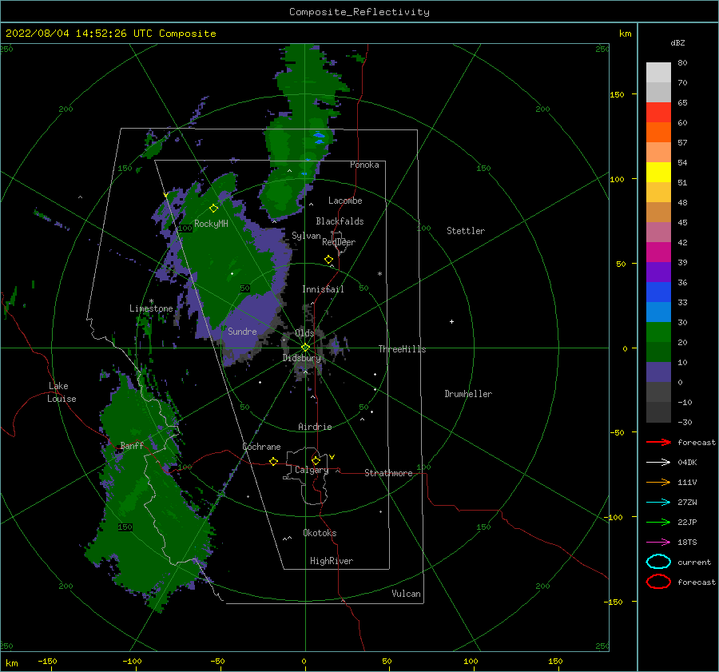Click the red 65 dBZ legend swatch
This screenshot has height=672, width=719.
(x=658, y=112)
